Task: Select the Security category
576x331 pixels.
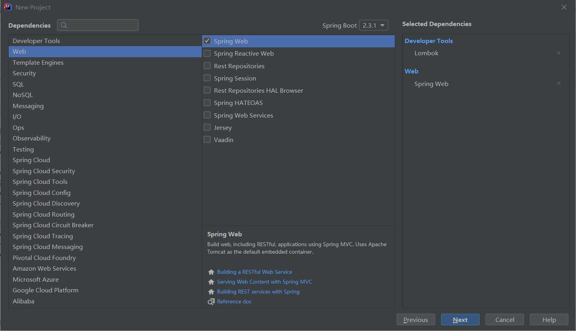Action: (105, 73)
